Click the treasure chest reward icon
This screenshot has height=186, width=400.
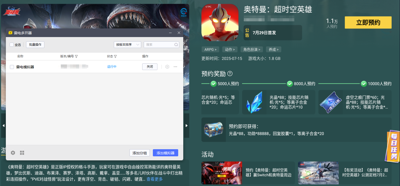tap(214, 130)
